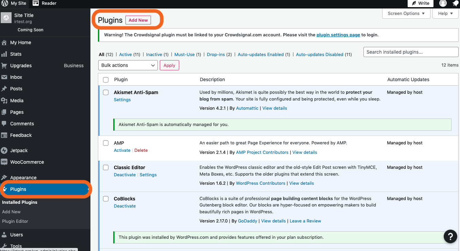Viewport: 460px width, 251px height.
Task: Open WordPress Contributors author link
Action: coord(261,183)
